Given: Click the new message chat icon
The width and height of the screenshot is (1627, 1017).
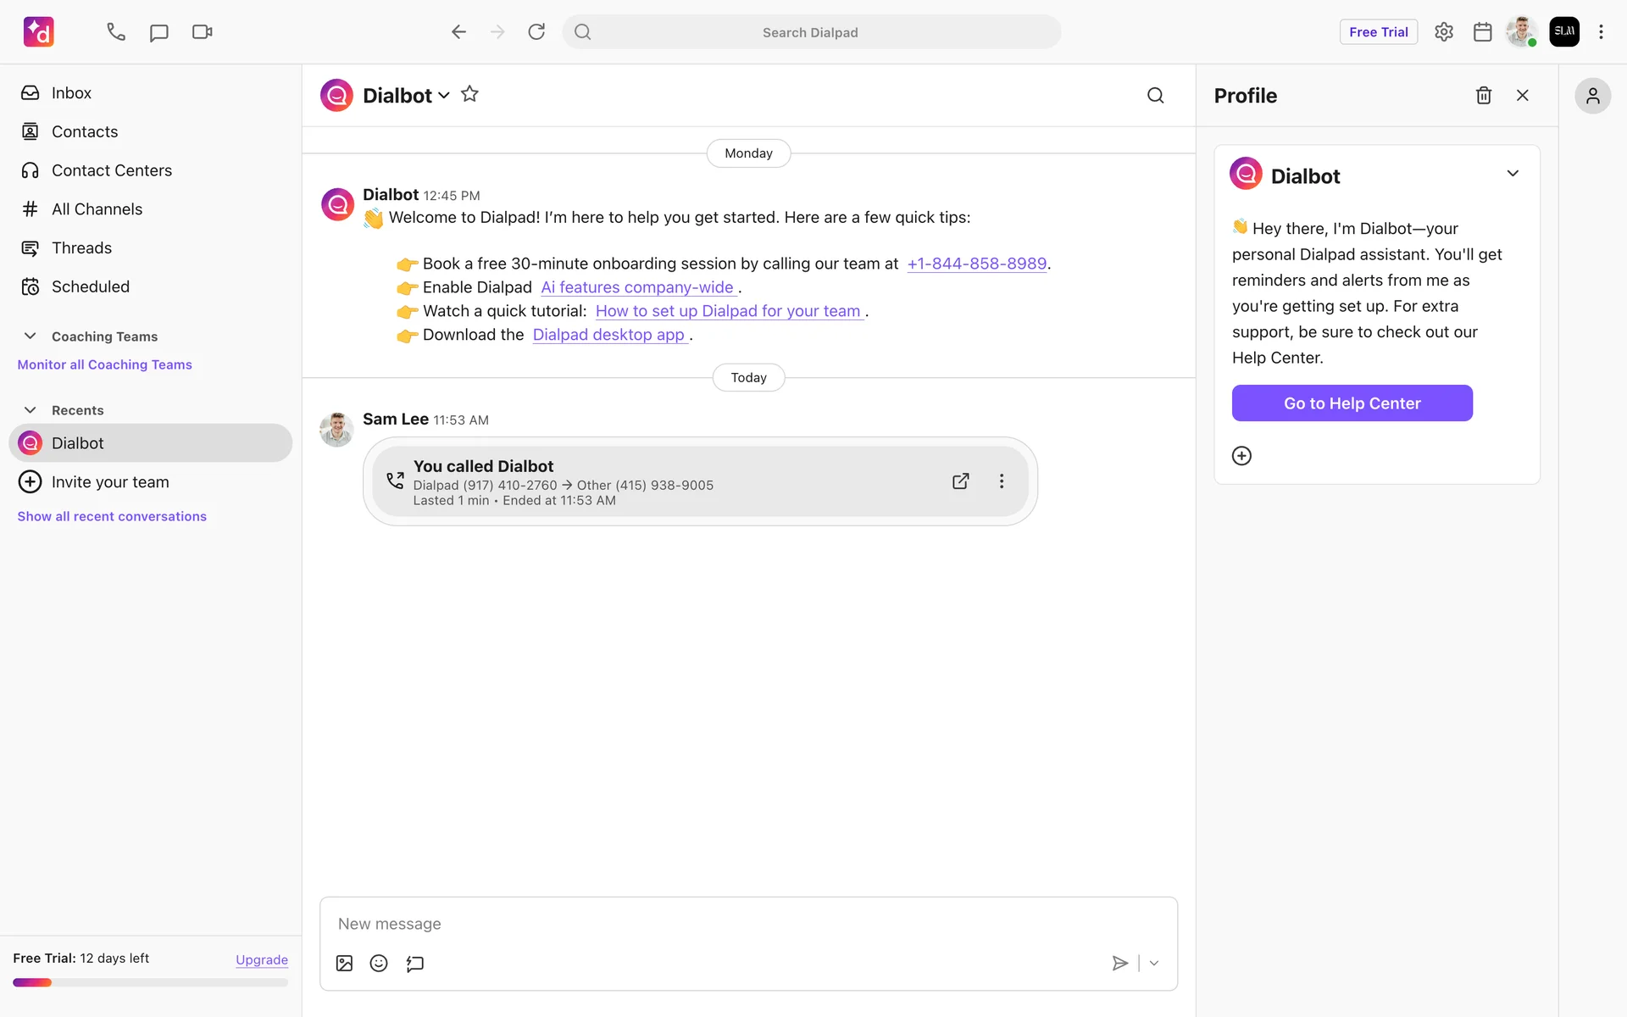Looking at the screenshot, I should pos(158,32).
